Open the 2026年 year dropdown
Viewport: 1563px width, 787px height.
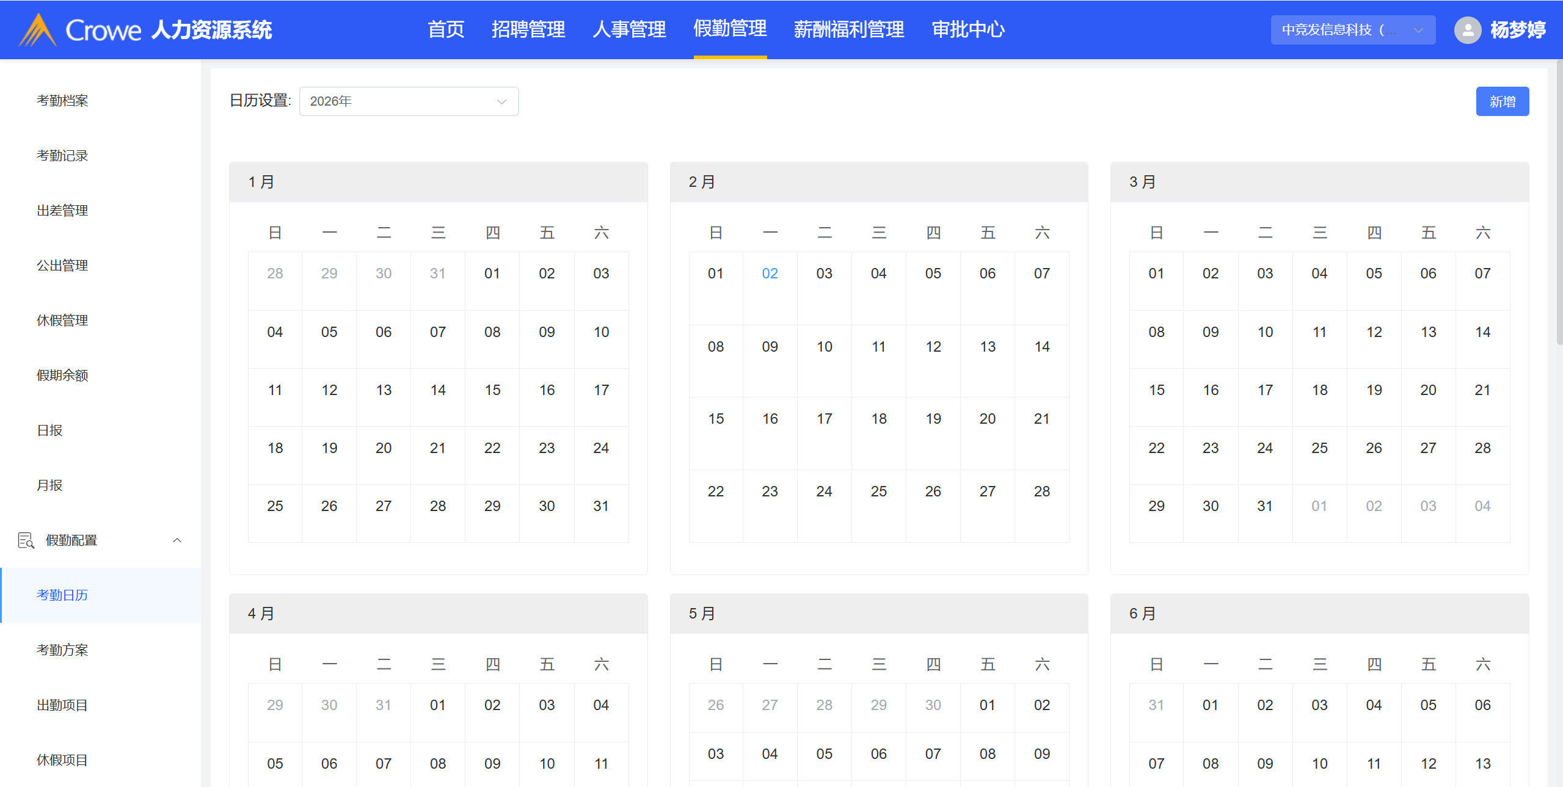point(409,101)
